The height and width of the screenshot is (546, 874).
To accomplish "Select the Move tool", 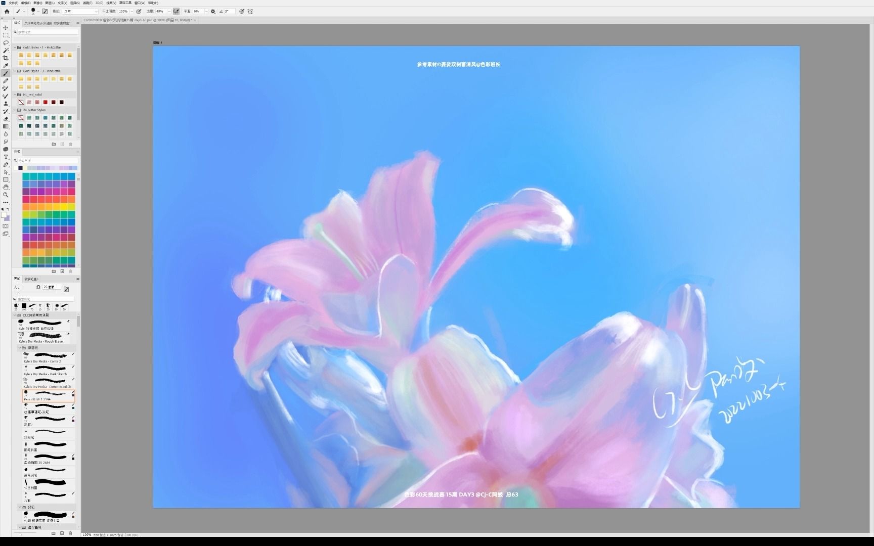I will click(6, 28).
